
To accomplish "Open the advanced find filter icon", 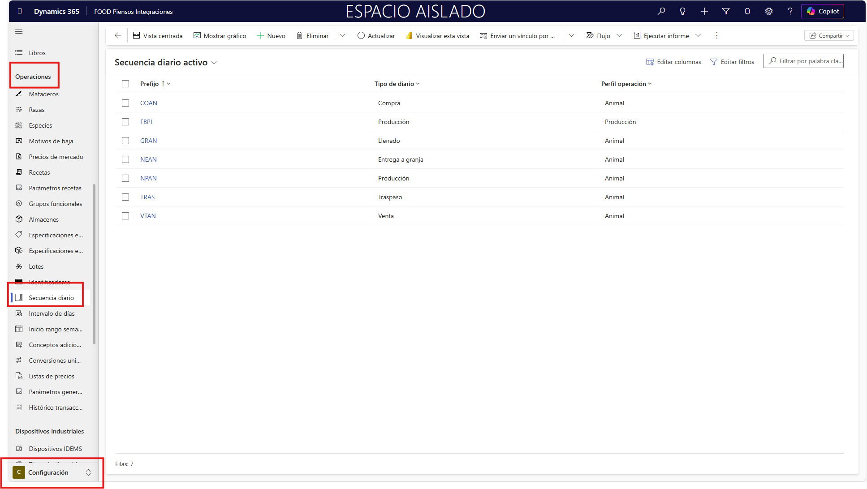I will pos(726,11).
